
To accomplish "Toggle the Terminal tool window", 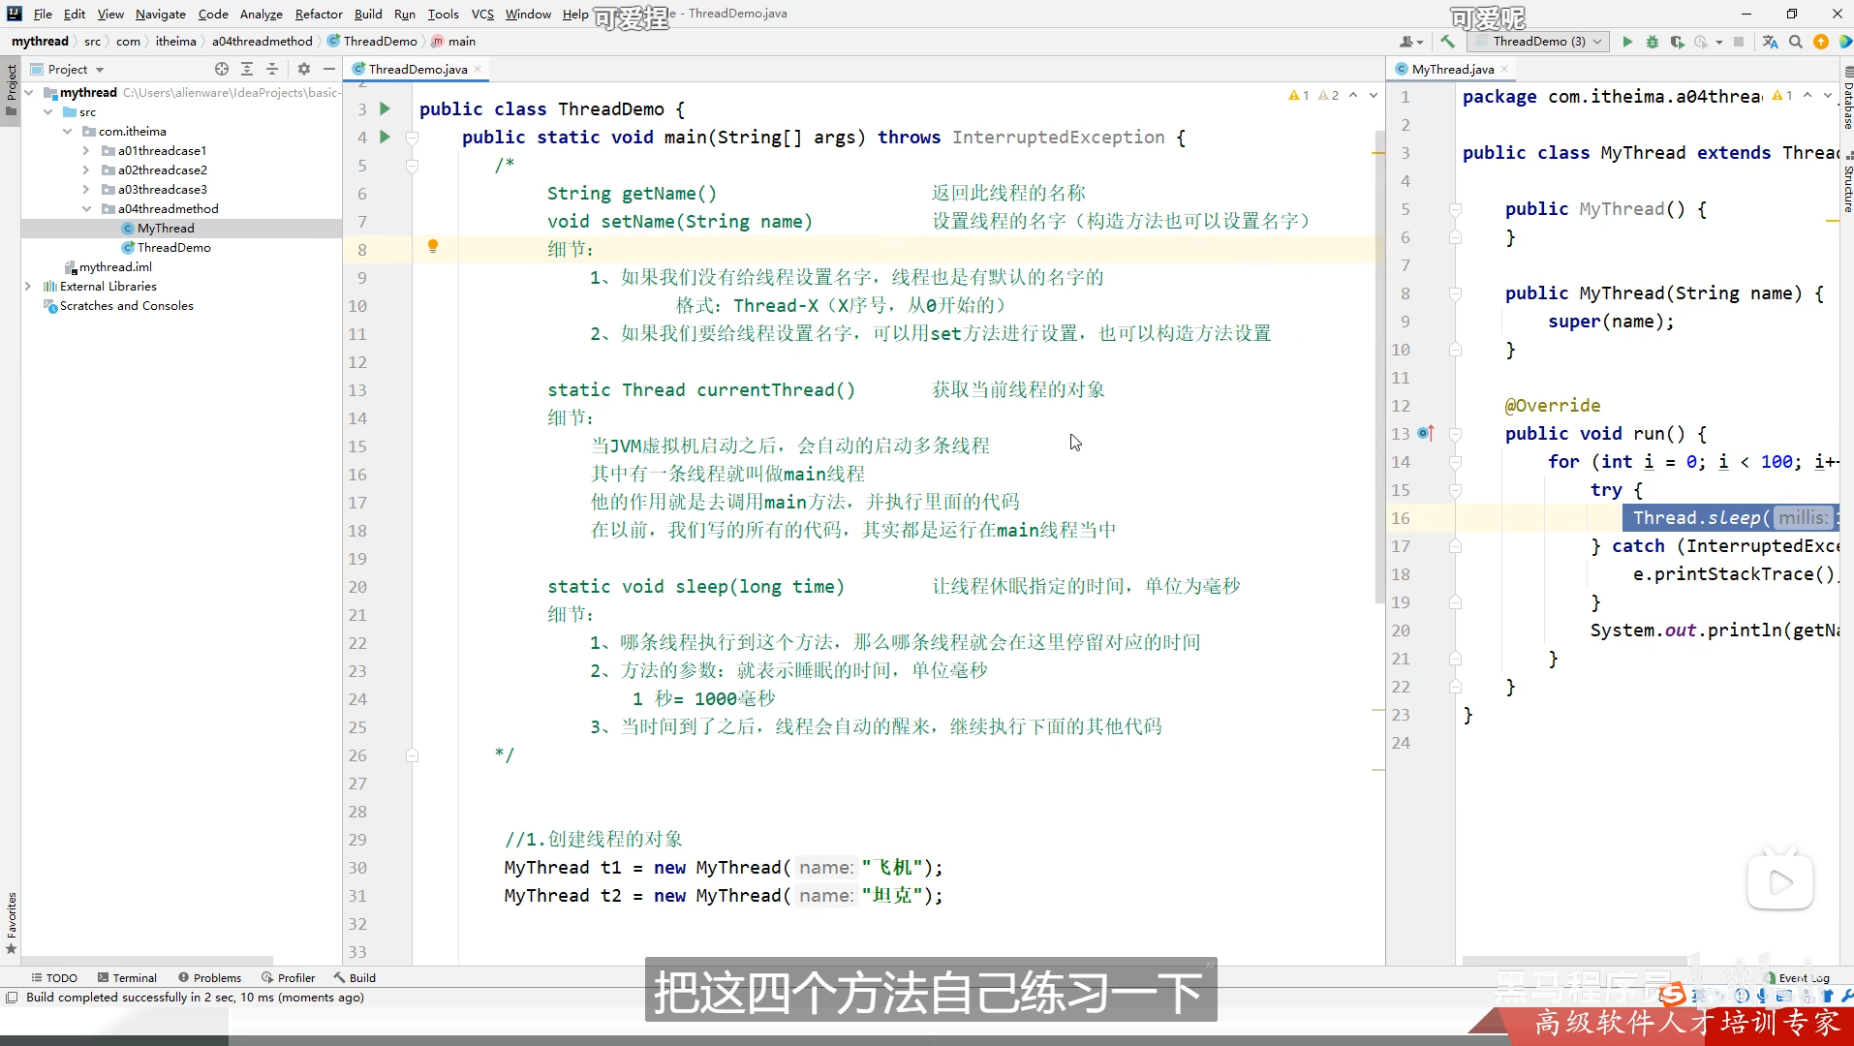I will coord(126,977).
